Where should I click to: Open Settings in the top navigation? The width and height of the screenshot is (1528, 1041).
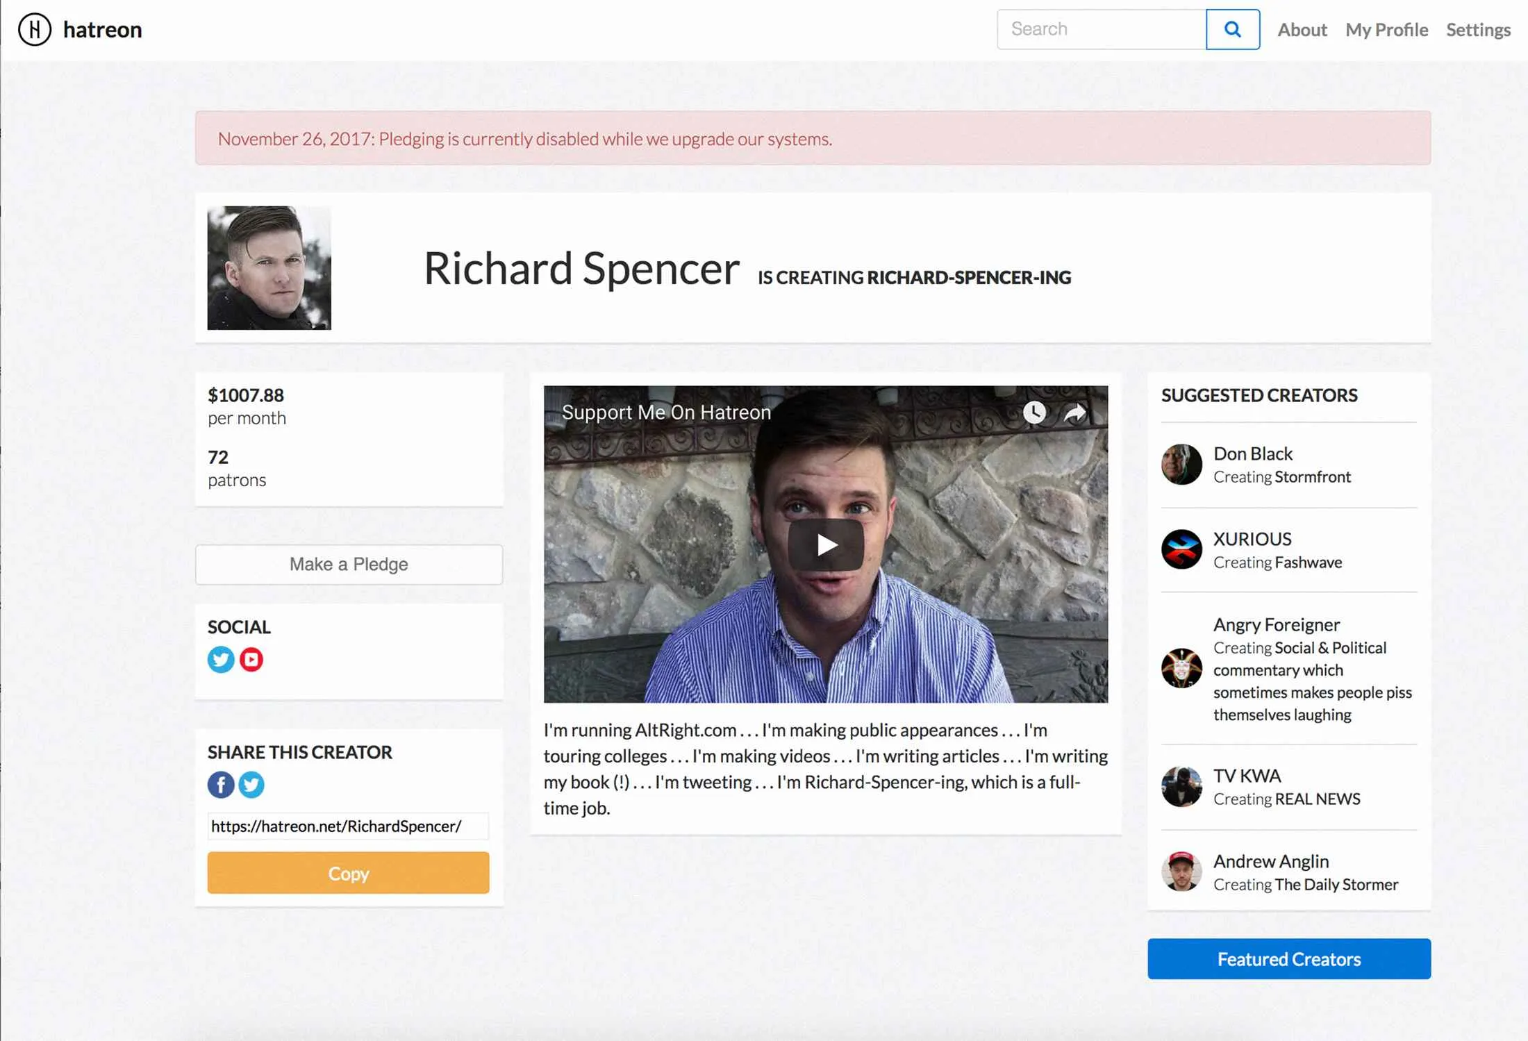[x=1478, y=30]
